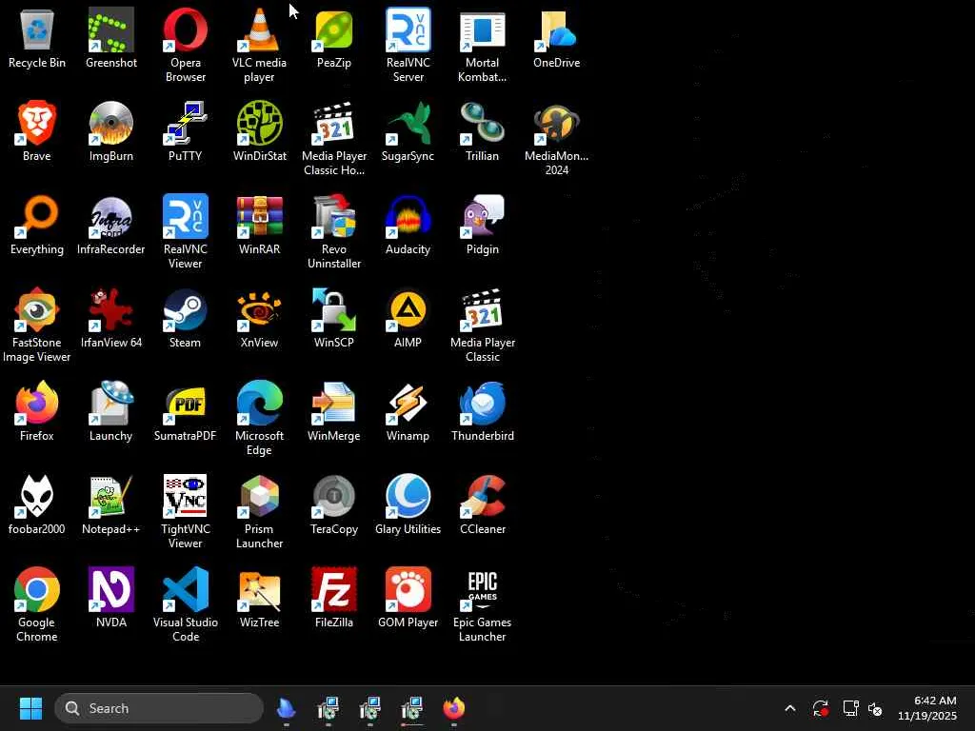The height and width of the screenshot is (731, 975).
Task: Click the taskbar Search box
Action: [x=159, y=708]
